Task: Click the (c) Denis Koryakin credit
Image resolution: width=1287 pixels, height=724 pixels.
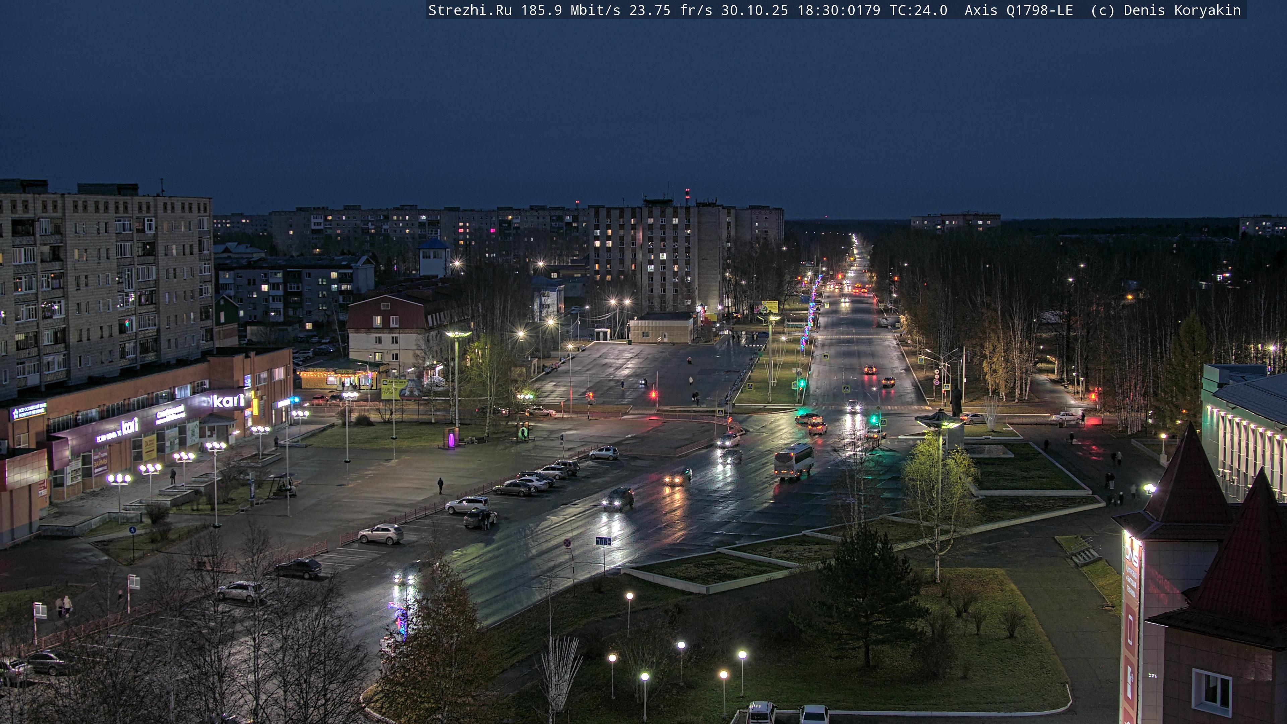Action: click(x=1166, y=10)
